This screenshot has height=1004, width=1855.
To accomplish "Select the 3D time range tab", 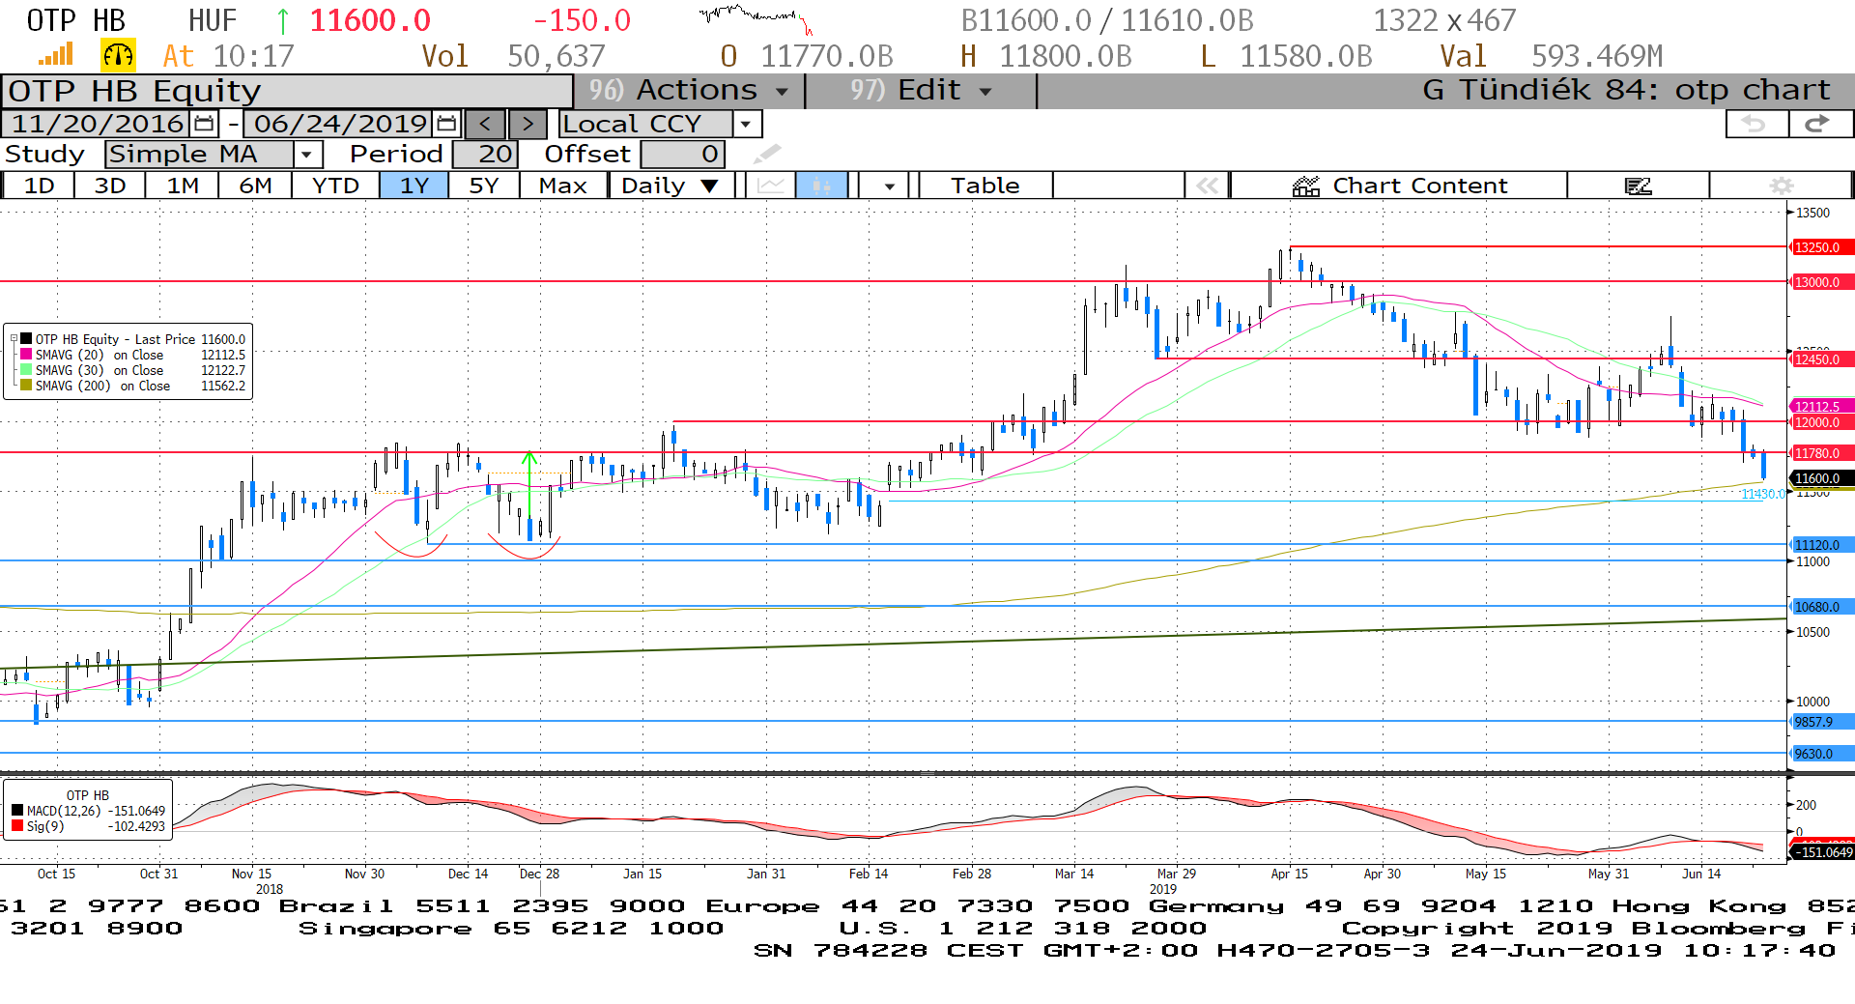I will (110, 186).
